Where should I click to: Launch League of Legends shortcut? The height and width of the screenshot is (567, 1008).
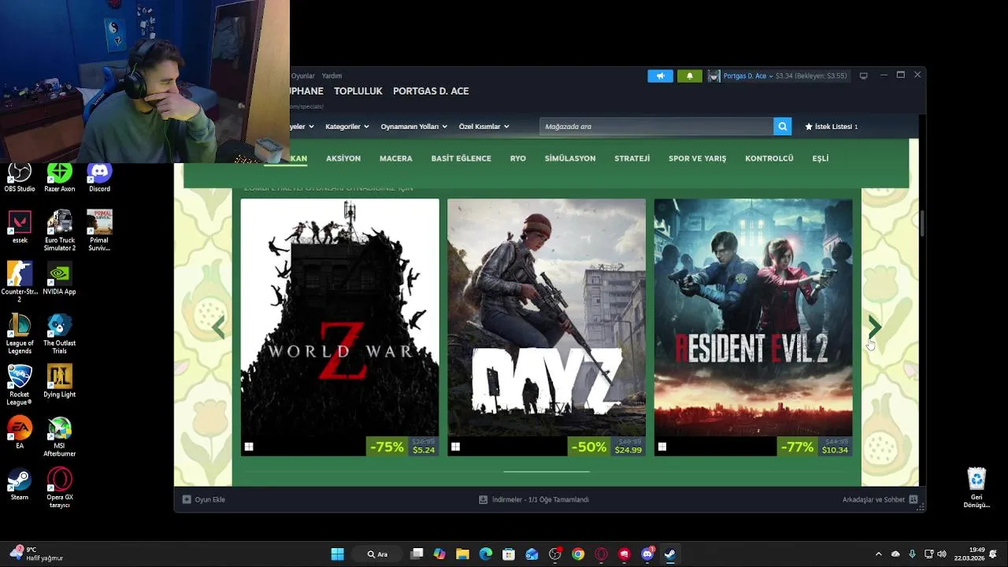tap(20, 334)
